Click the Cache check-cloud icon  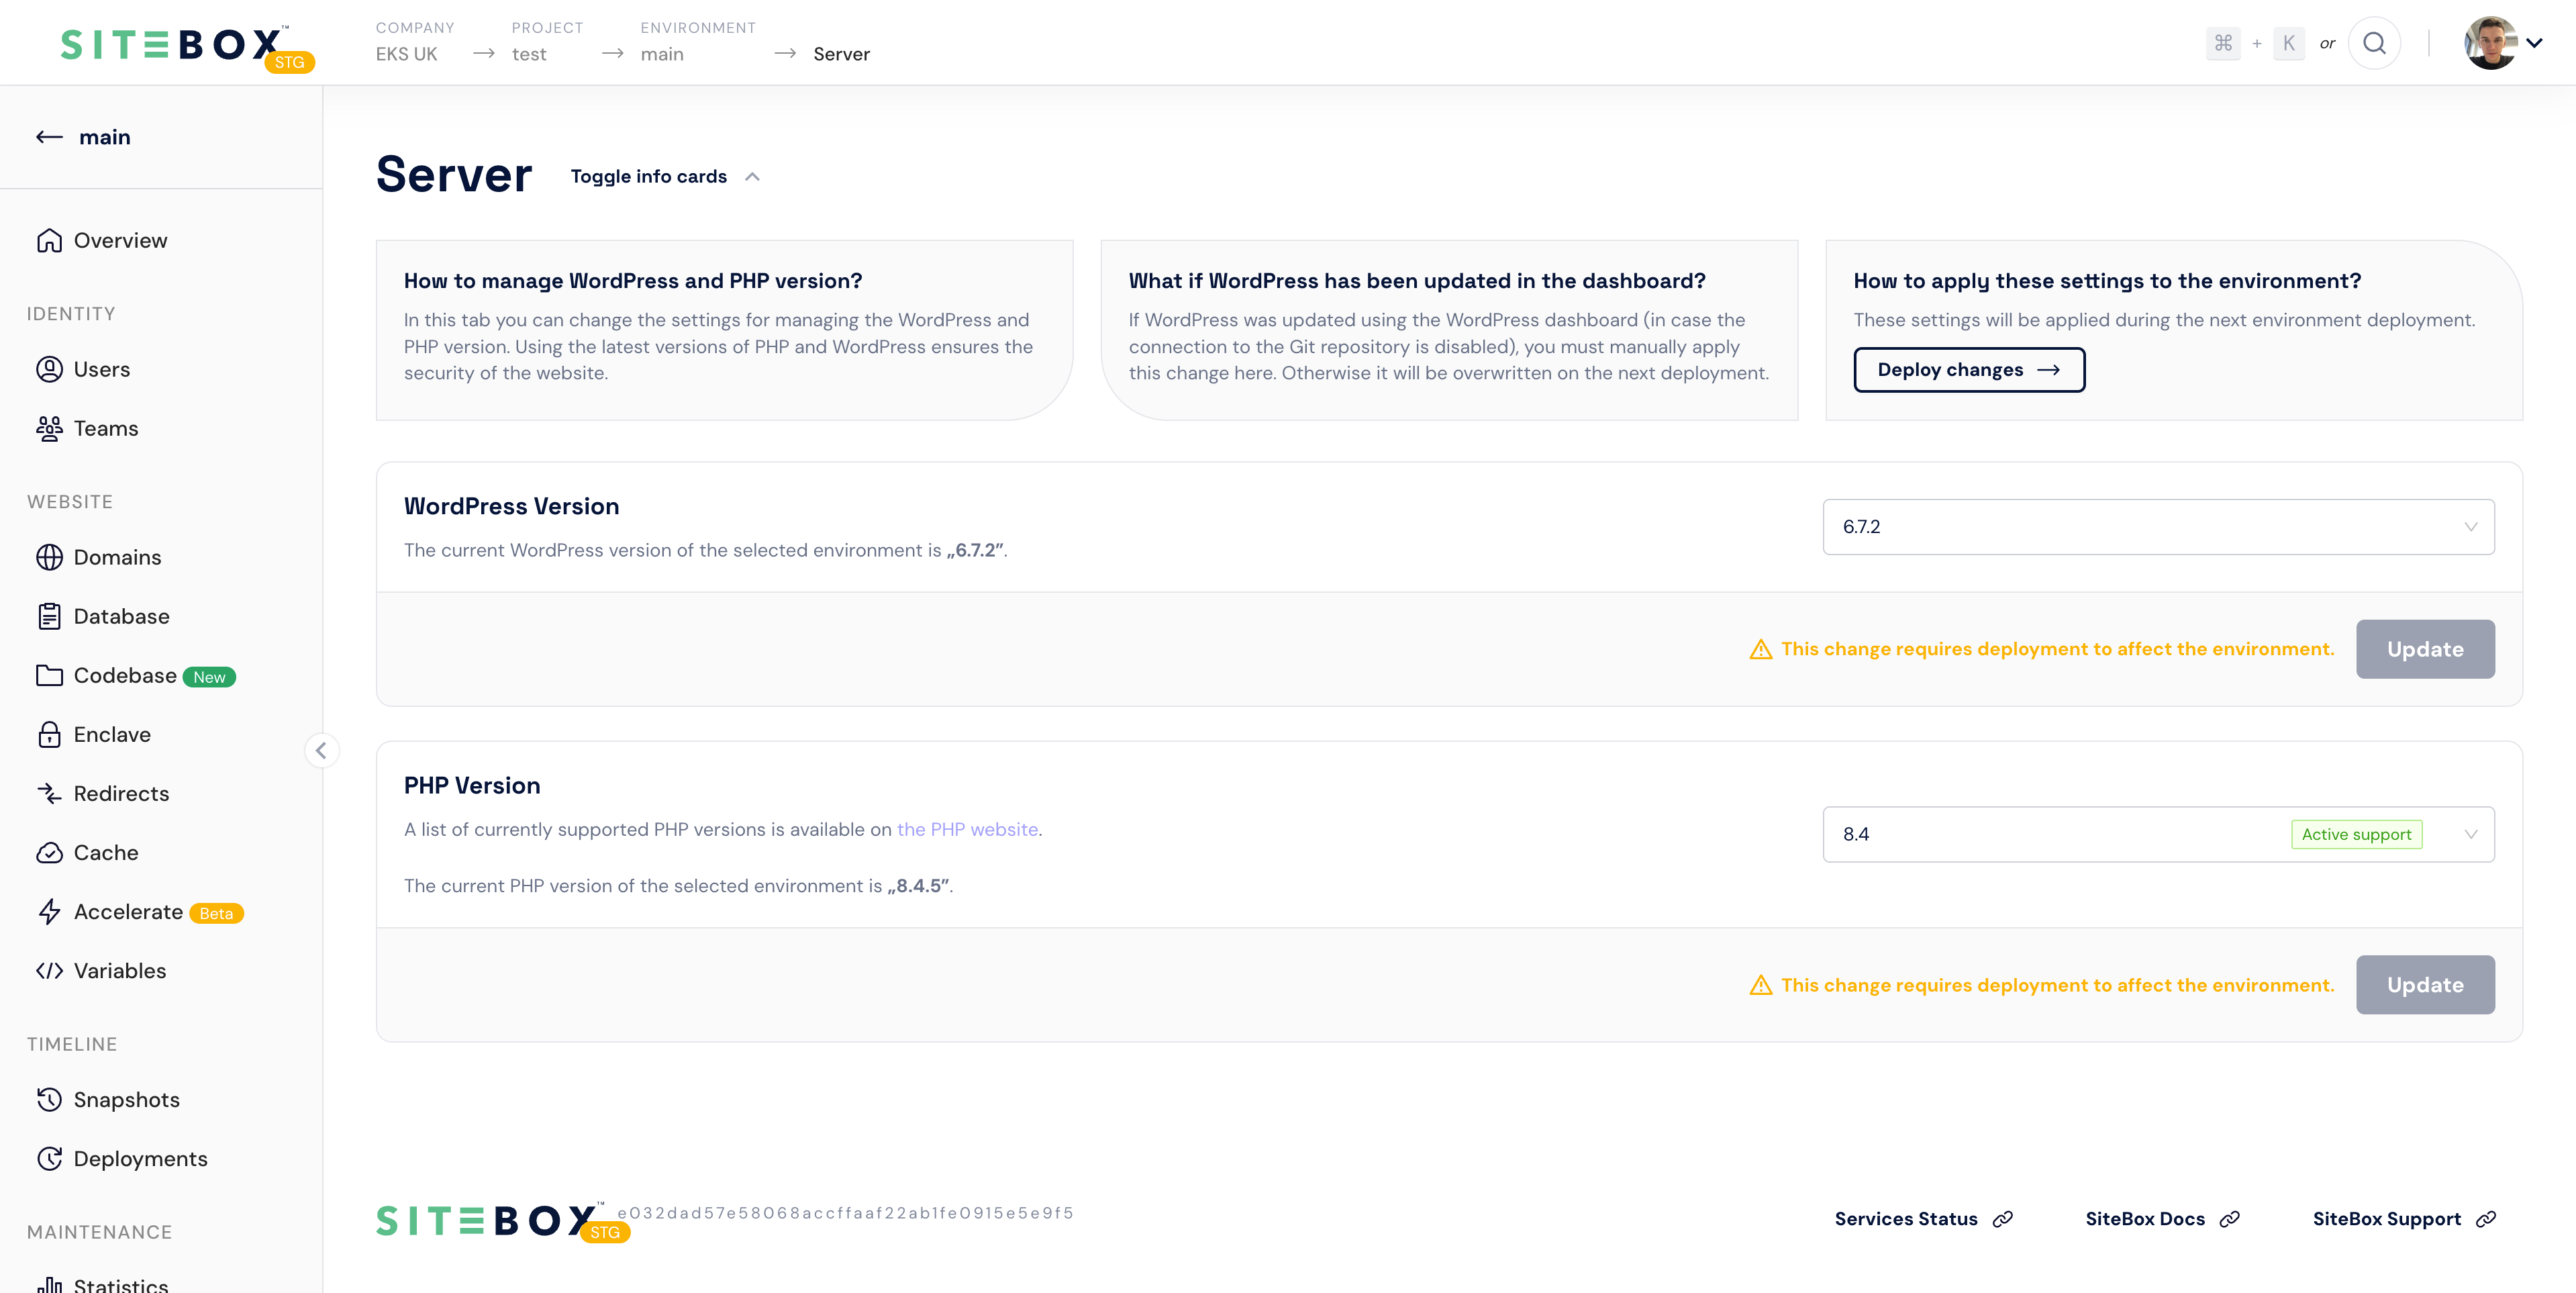(x=49, y=853)
